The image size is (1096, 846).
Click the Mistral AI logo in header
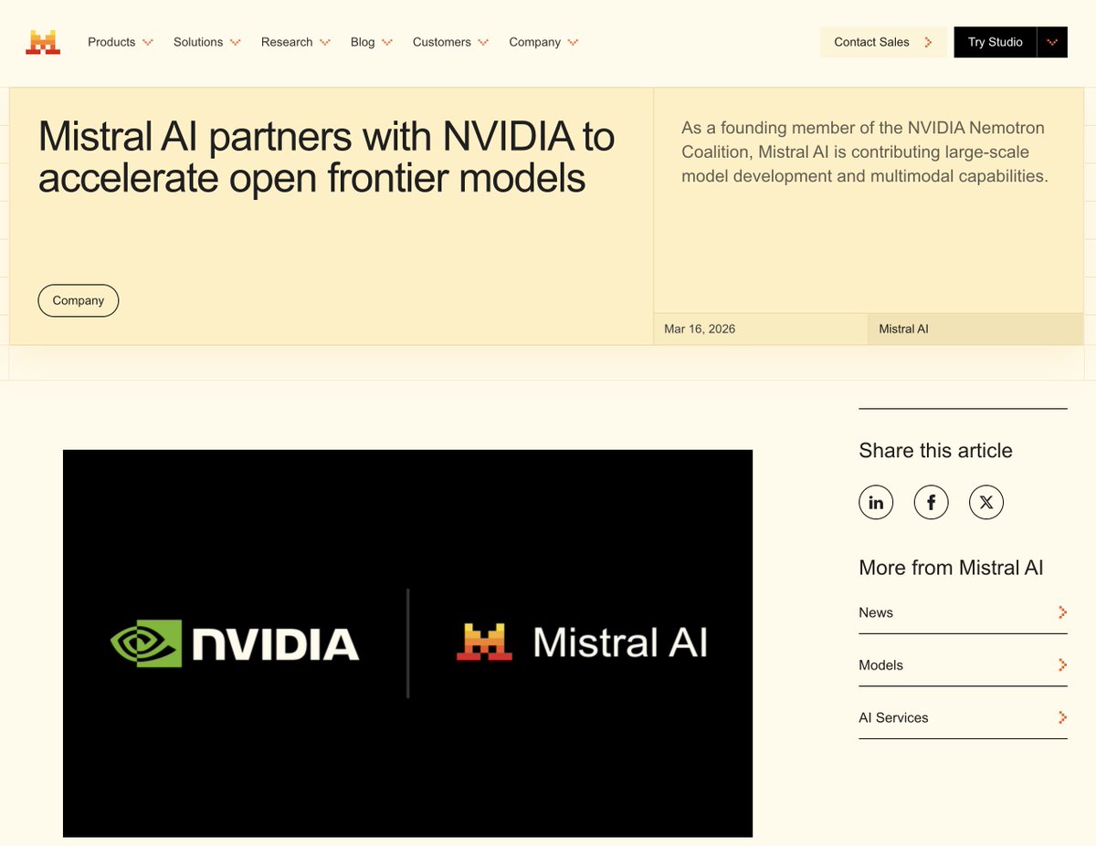43,42
